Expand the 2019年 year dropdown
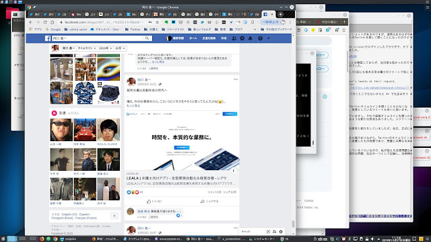431x242 pixels. click(105, 48)
